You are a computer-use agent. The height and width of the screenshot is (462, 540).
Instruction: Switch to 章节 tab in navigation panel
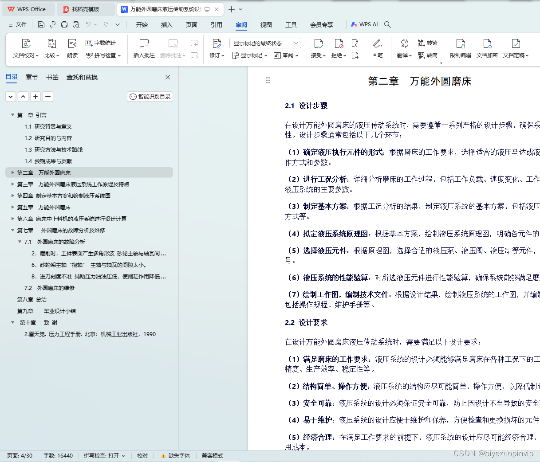tap(32, 77)
